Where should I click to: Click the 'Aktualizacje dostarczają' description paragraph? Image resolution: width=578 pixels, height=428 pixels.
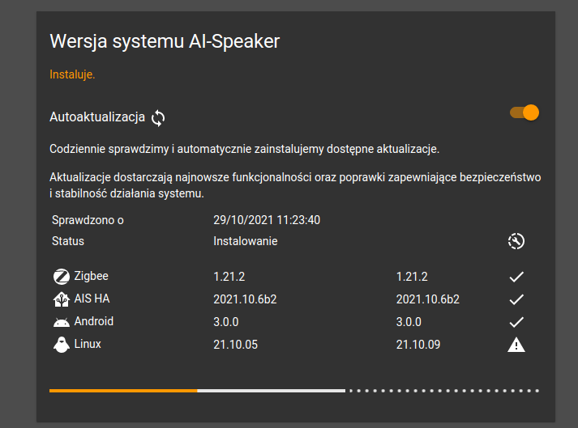click(x=295, y=185)
